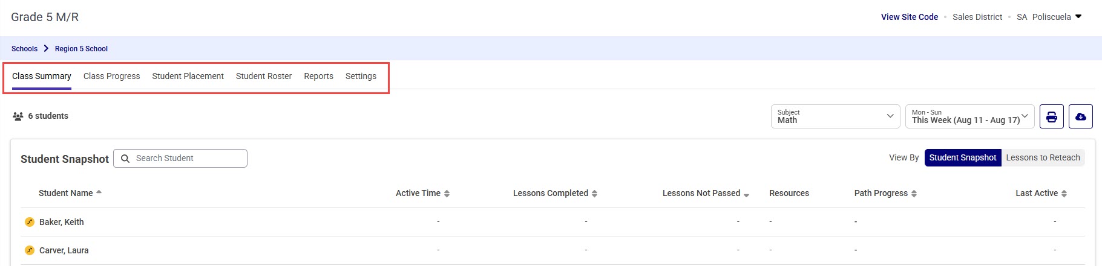Sort by Path Progress column arrows
The height and width of the screenshot is (266, 1102).
[x=914, y=194]
